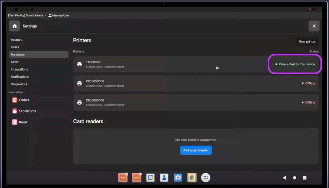
Task: Click the Home icon beside Settings
Action: click(x=14, y=26)
